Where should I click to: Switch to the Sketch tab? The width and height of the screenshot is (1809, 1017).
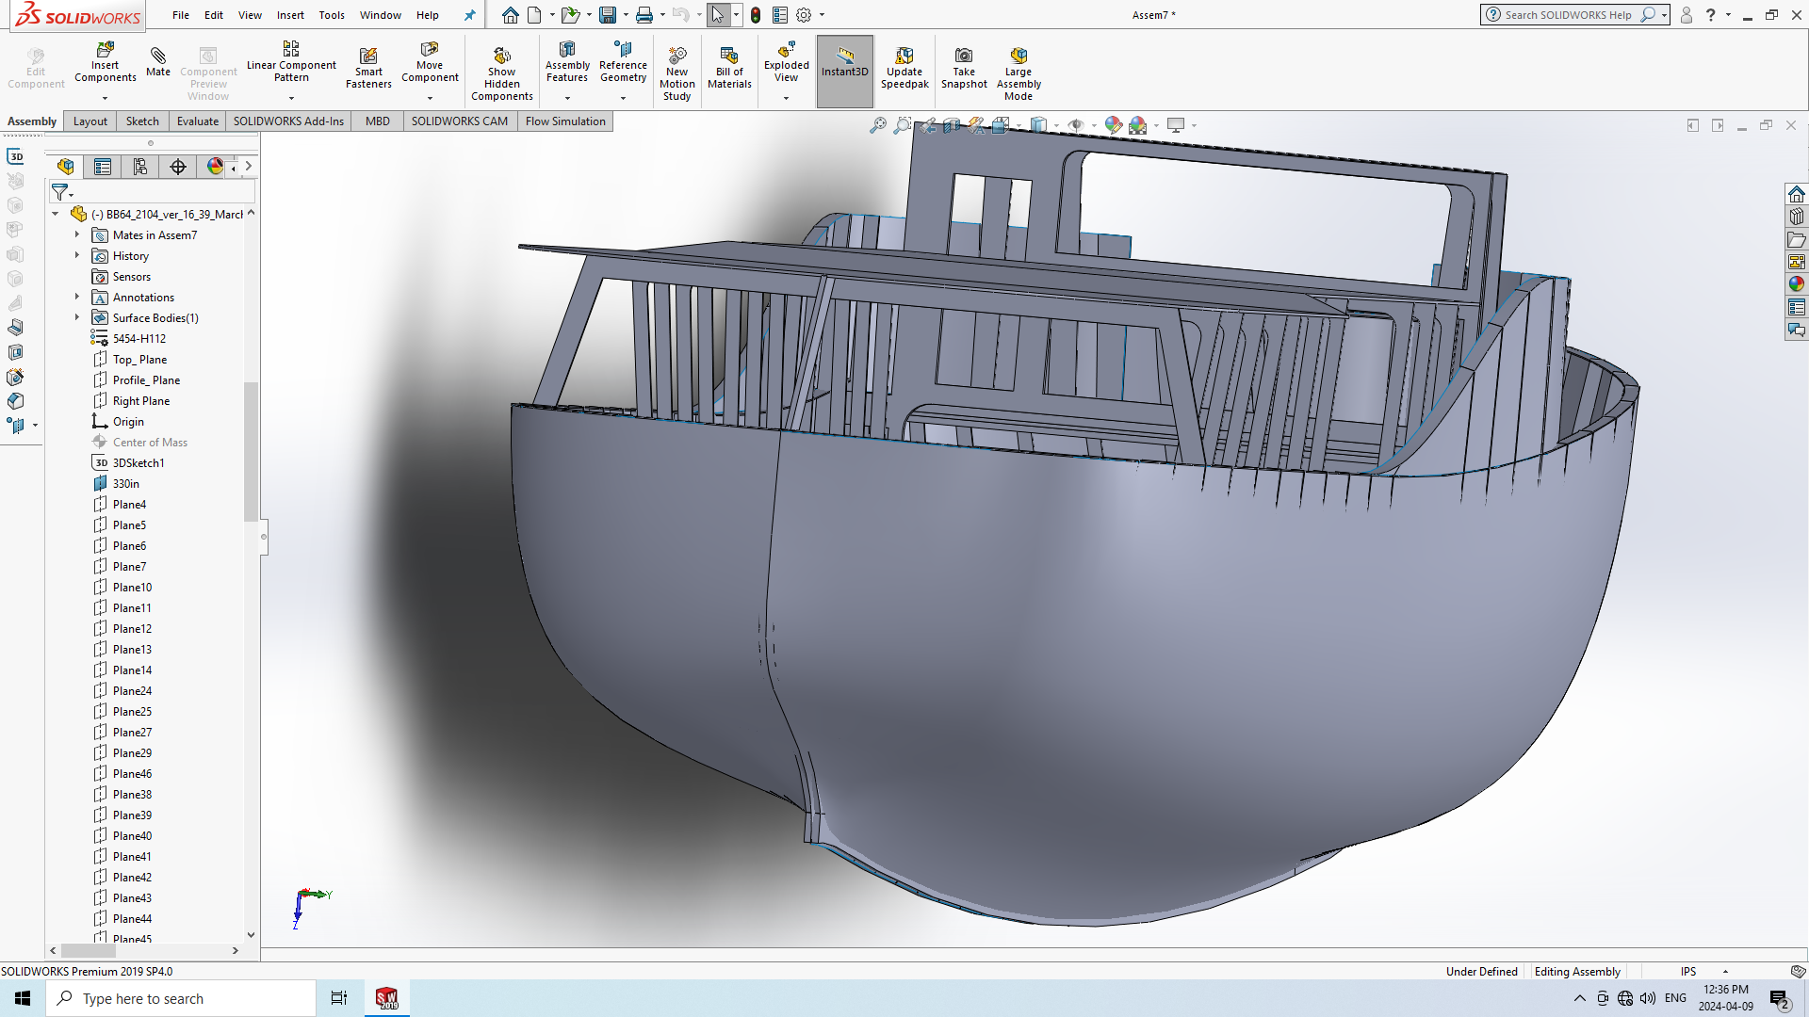click(x=142, y=121)
